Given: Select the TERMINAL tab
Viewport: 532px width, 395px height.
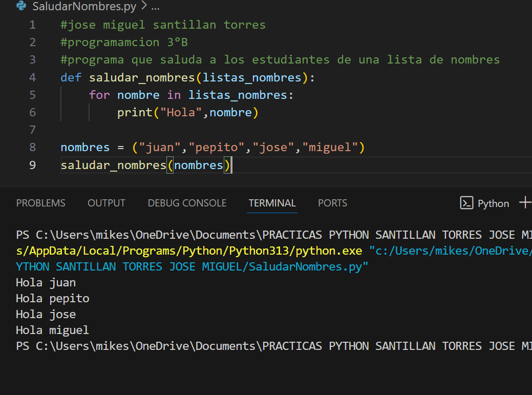Looking at the screenshot, I should [272, 203].
